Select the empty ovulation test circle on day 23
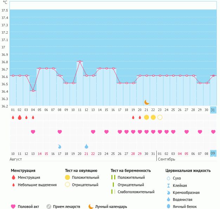The image size is (220, 209). point(160,117)
